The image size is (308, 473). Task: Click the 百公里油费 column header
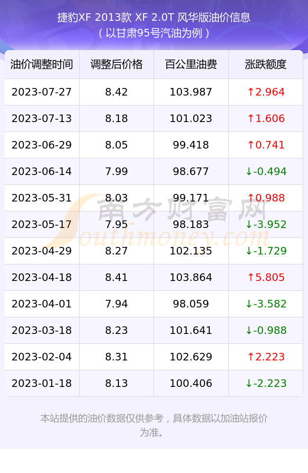(x=191, y=64)
